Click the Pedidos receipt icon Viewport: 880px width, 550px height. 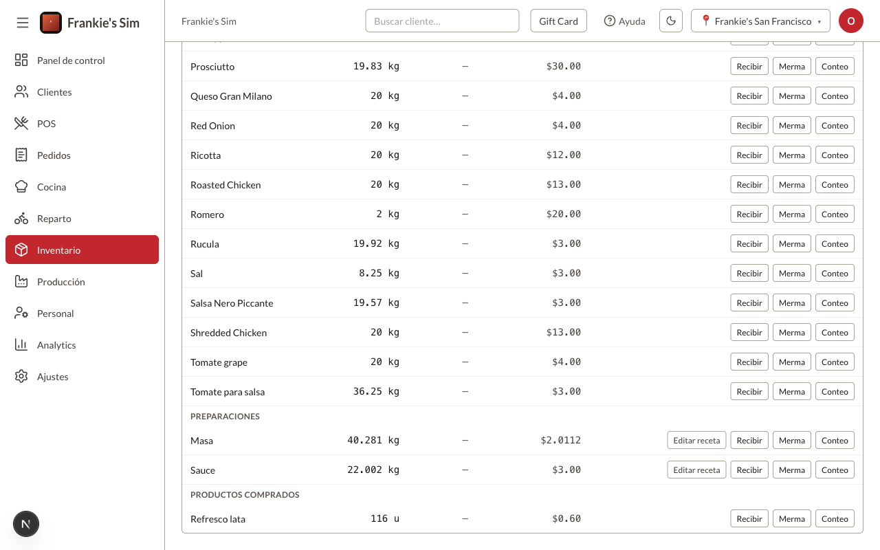coord(21,155)
